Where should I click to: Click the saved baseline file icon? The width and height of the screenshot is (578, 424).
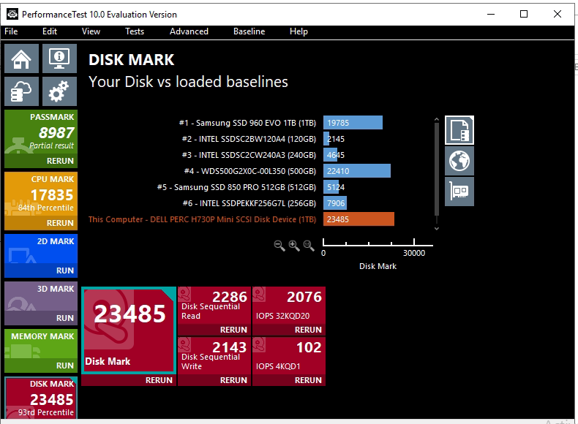pyautogui.click(x=459, y=130)
